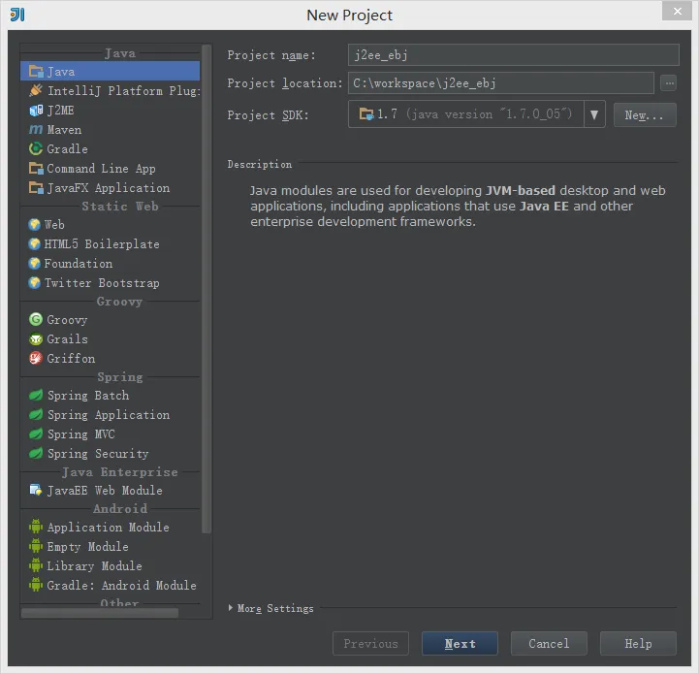Choose the Spring MVC leaf icon

[x=36, y=434]
